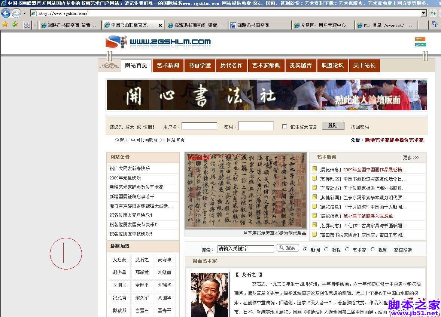Click the 登陆 login button

coord(332,126)
